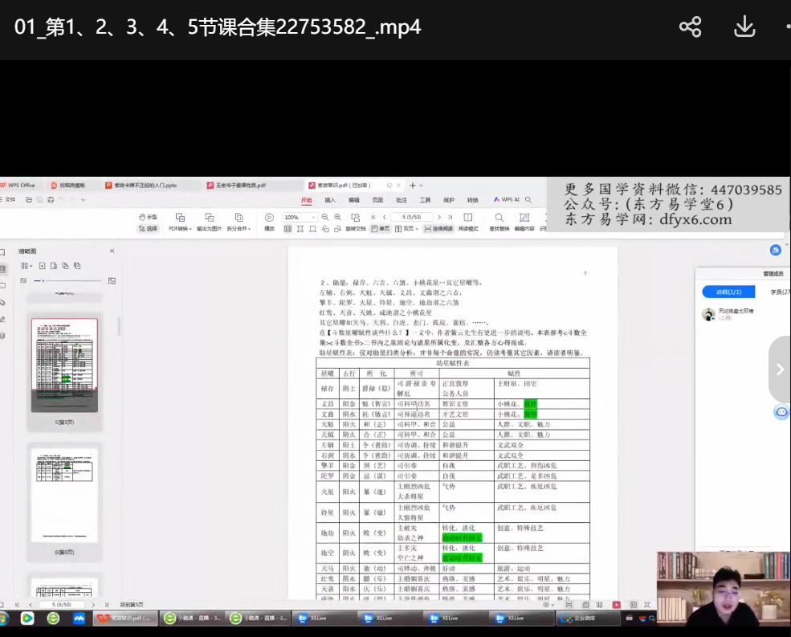Toggle 单页 single page view
Viewport: 791px width, 637px height.
click(x=381, y=229)
